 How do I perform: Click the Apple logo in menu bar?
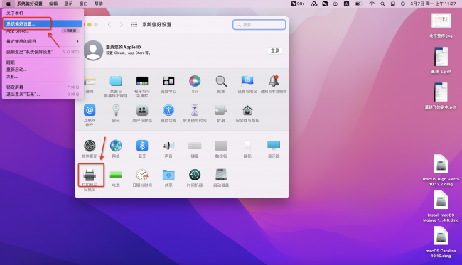click(x=9, y=4)
